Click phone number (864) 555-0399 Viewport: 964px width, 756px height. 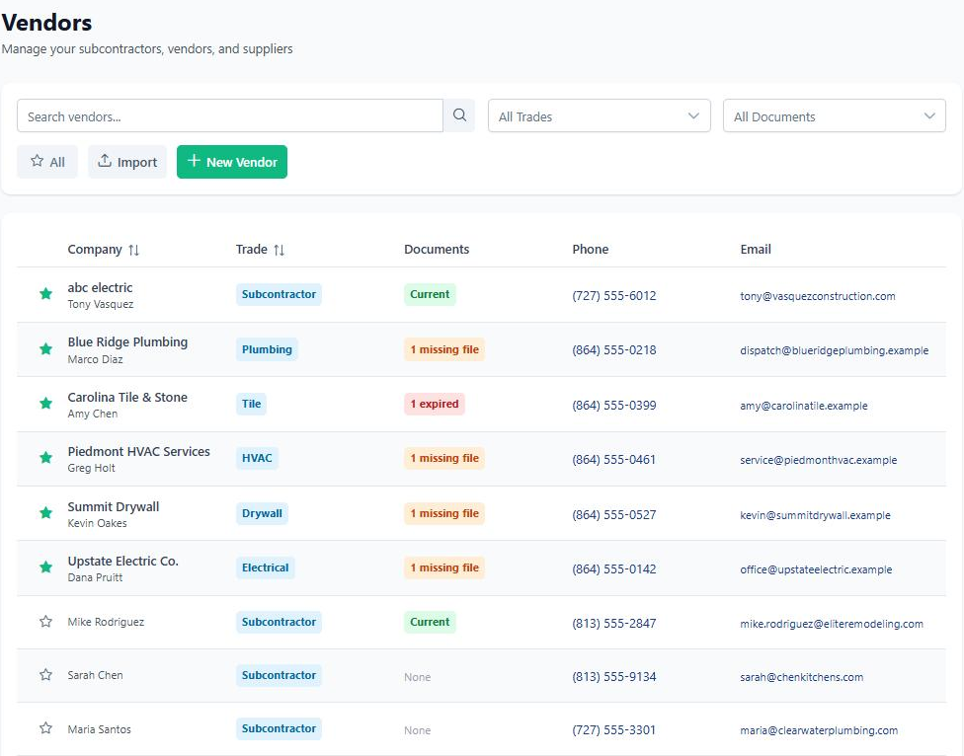614,406
